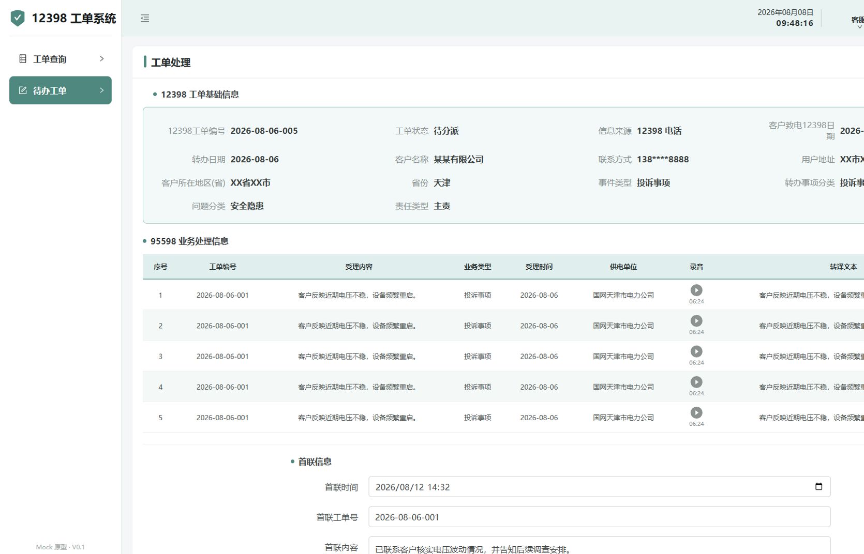
Task: Click the 工单查询 list icon
Action: coord(23,59)
